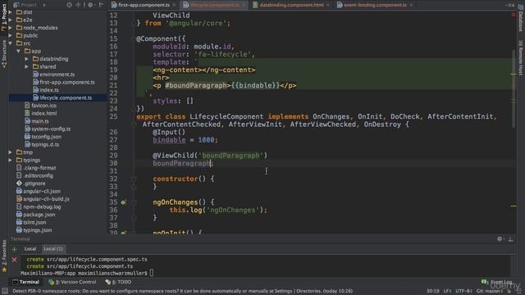The width and height of the screenshot is (525, 295).
Task: Expand the node_modules folder
Action: tap(11, 28)
